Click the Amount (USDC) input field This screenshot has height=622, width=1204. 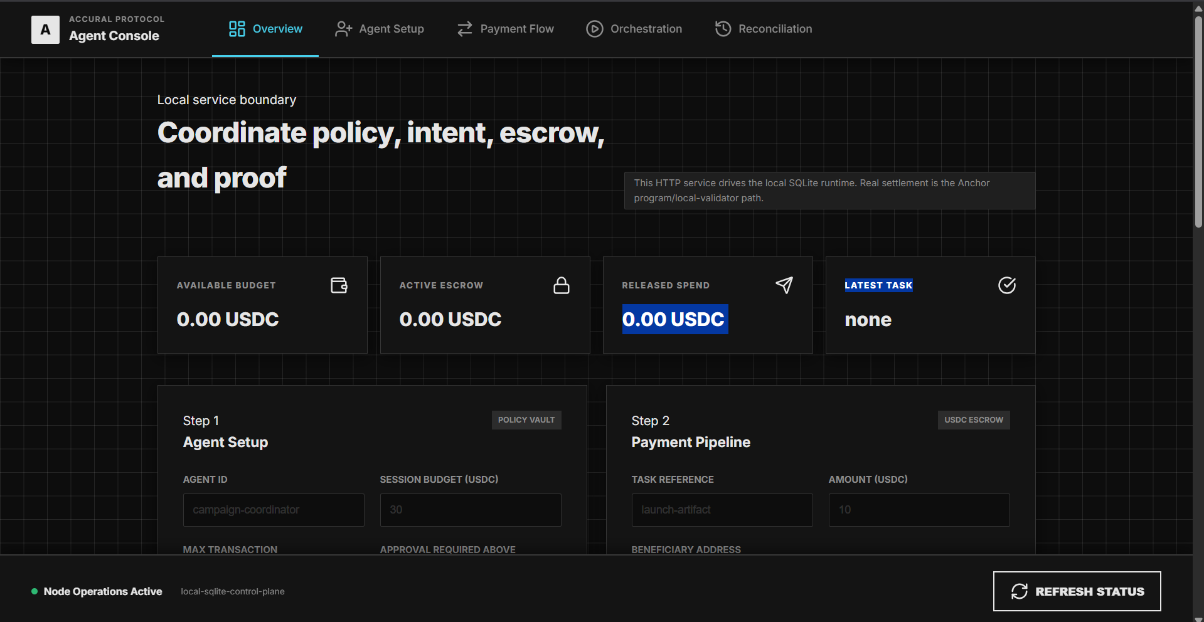tap(919, 510)
